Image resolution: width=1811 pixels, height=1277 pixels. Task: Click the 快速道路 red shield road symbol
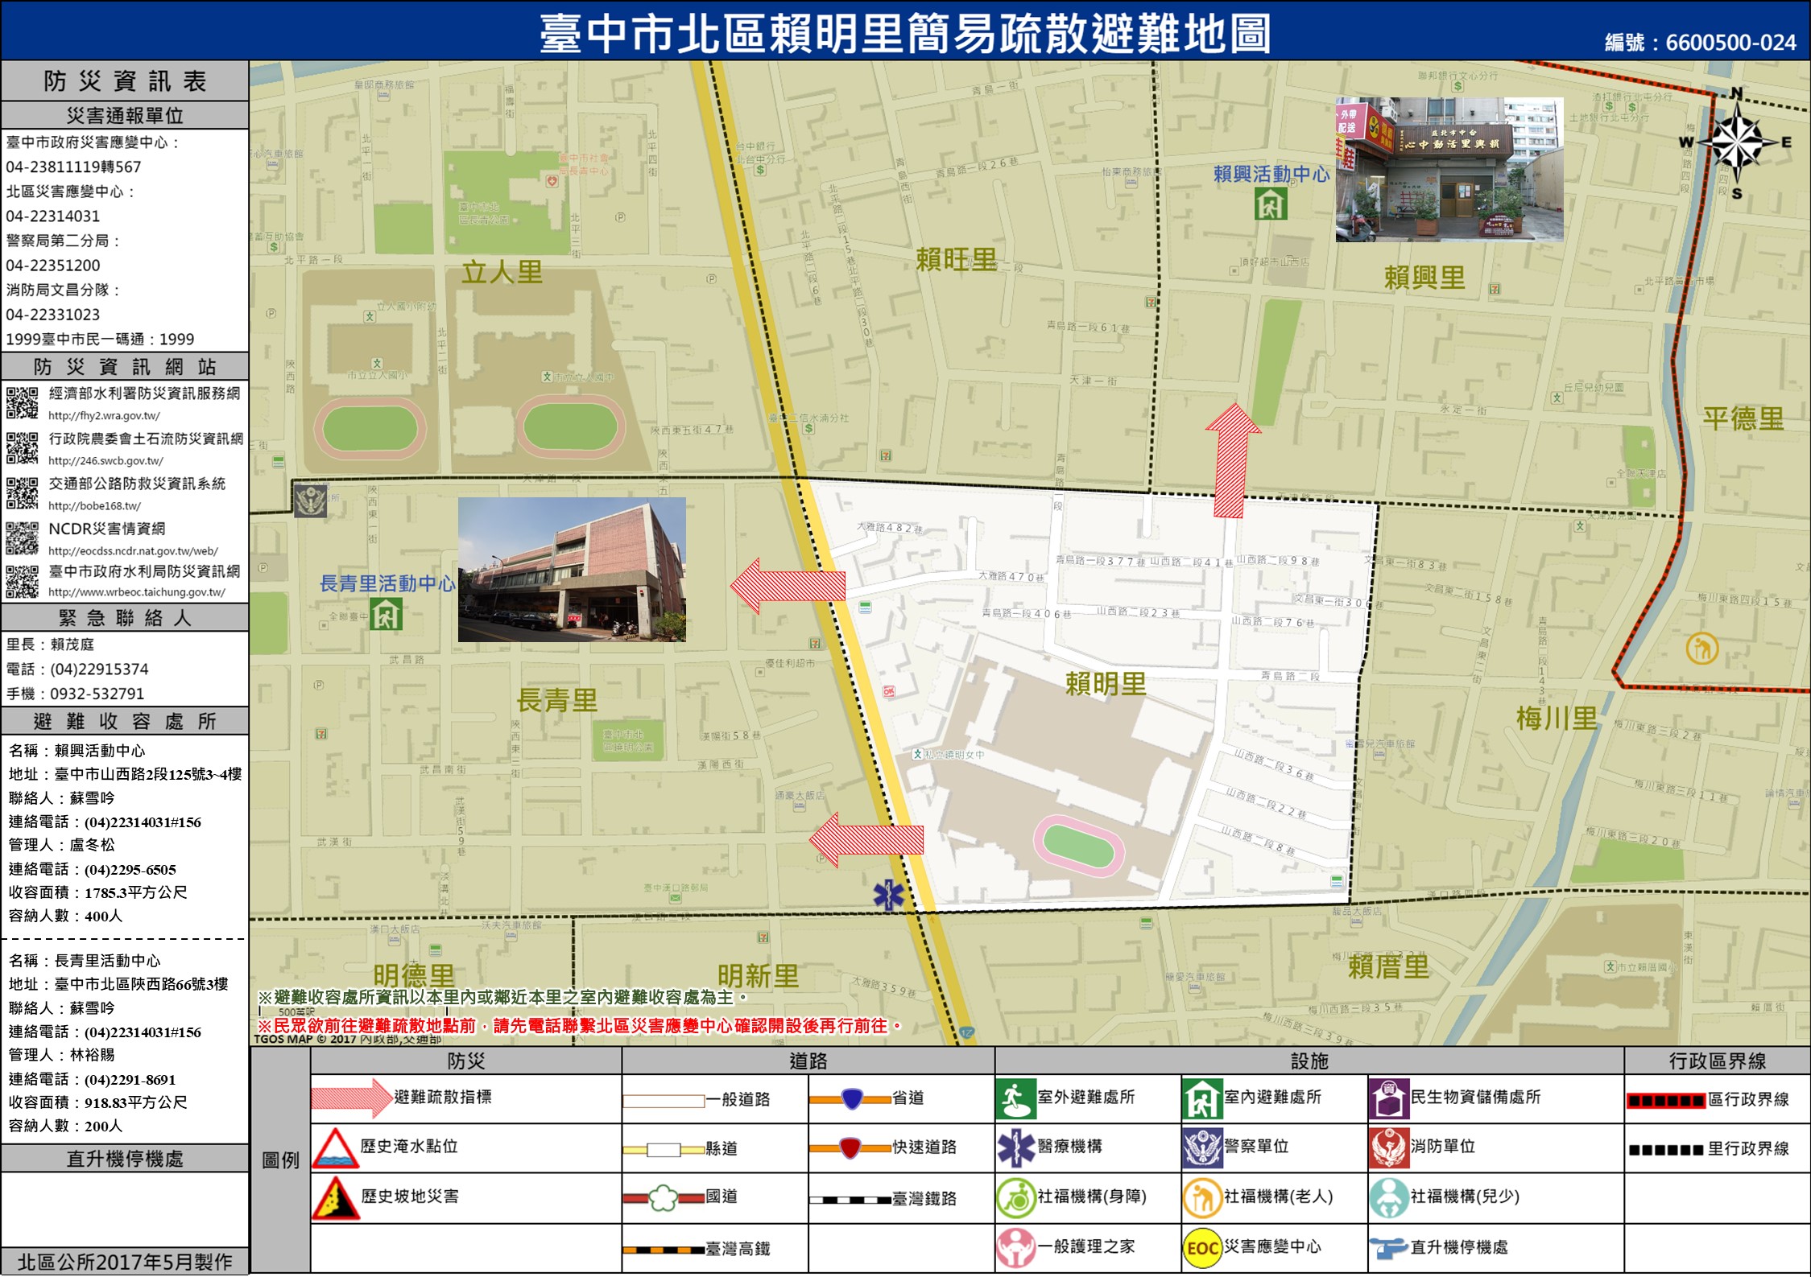(851, 1148)
